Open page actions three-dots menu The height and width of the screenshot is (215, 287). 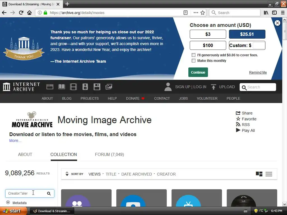[196, 13]
